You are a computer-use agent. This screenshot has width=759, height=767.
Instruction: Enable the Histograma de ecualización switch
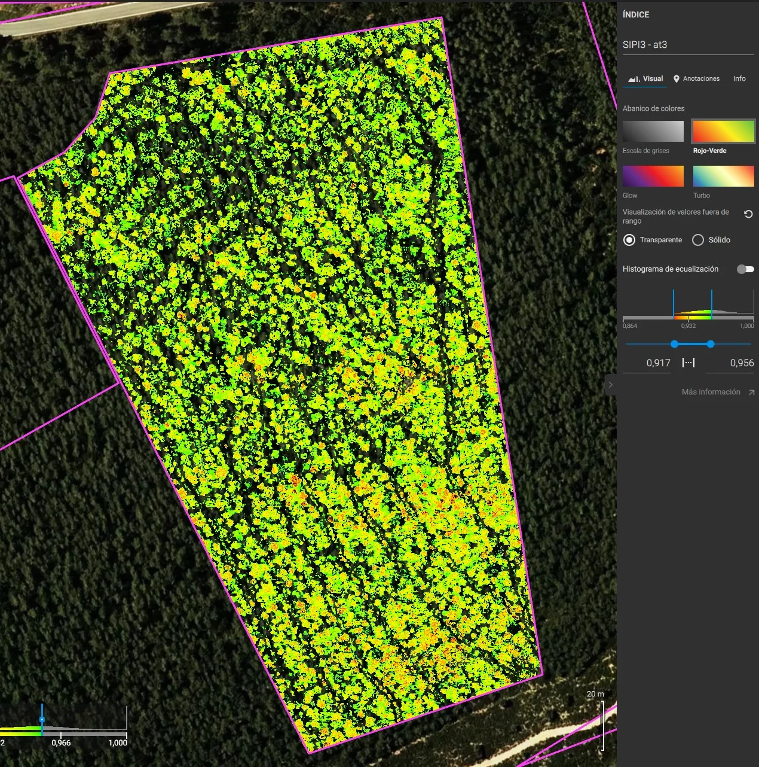click(x=745, y=269)
